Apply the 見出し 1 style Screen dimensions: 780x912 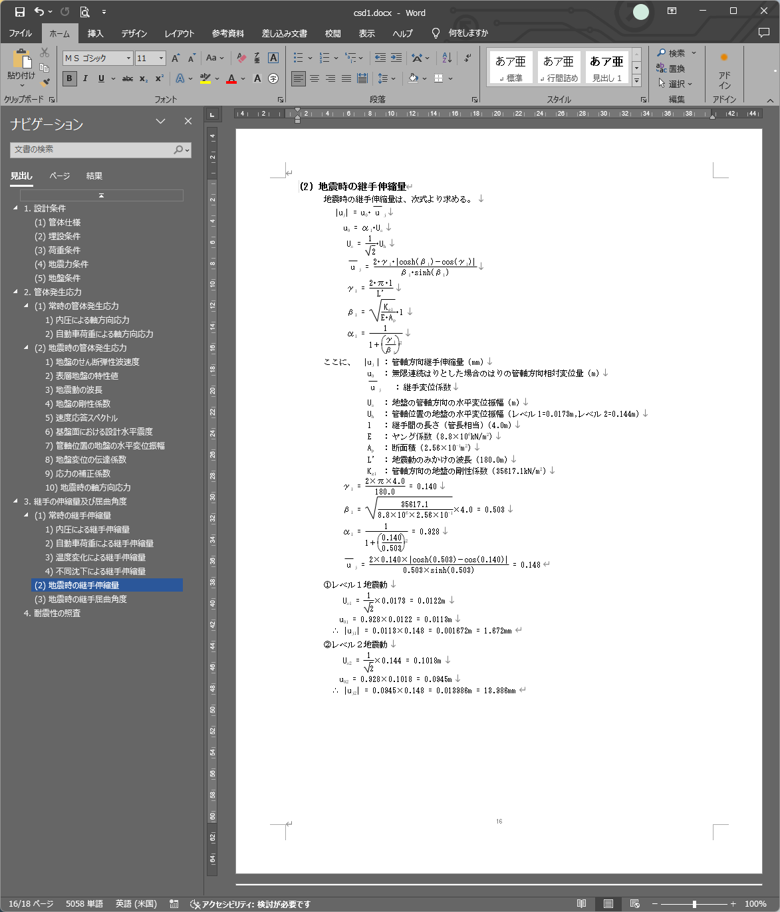coord(606,67)
